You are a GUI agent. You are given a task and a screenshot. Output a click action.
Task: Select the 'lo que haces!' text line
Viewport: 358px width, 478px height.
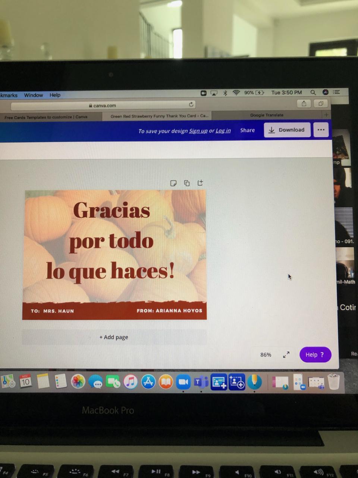point(110,271)
